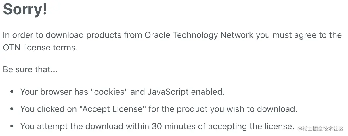Click the third bullet point marker

pos(12,127)
